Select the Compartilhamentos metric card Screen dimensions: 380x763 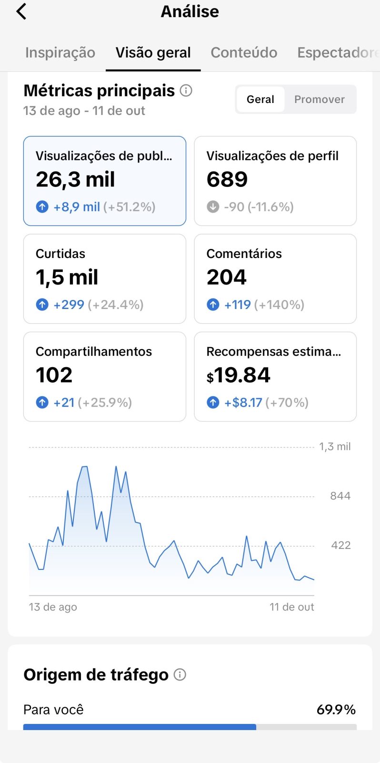click(105, 377)
